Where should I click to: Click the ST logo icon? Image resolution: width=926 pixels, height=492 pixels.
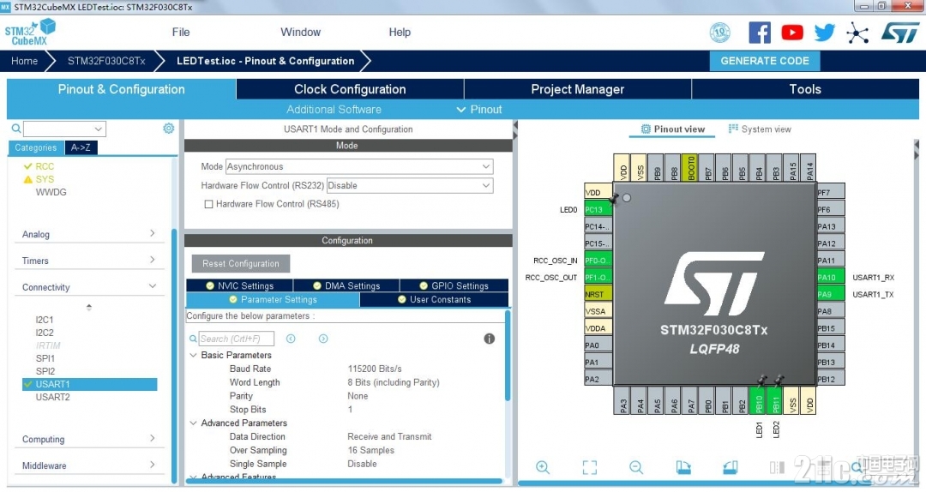click(x=900, y=33)
